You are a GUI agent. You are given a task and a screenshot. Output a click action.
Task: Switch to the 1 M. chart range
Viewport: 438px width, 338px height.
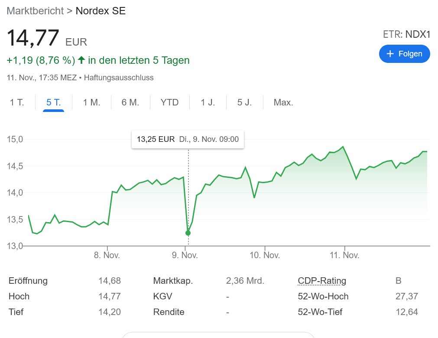[91, 102]
